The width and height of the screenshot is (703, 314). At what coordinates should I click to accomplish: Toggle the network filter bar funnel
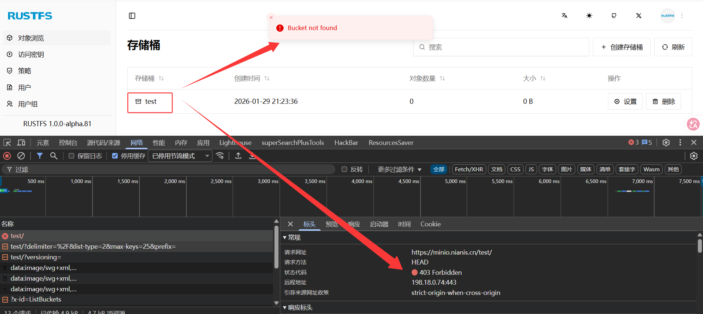coord(40,156)
